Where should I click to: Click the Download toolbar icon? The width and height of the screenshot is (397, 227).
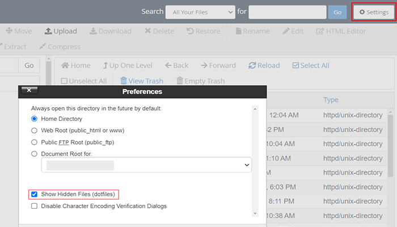(x=93, y=31)
